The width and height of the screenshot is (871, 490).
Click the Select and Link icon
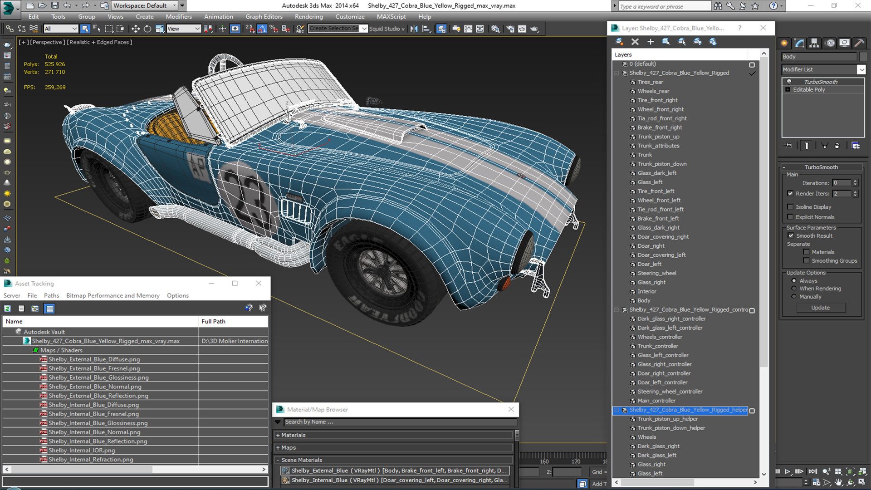10,29
